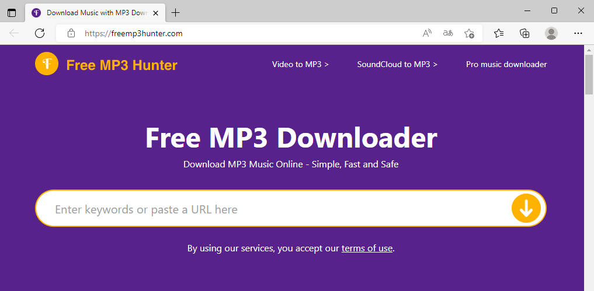Refresh the page with reload icon

(x=40, y=33)
